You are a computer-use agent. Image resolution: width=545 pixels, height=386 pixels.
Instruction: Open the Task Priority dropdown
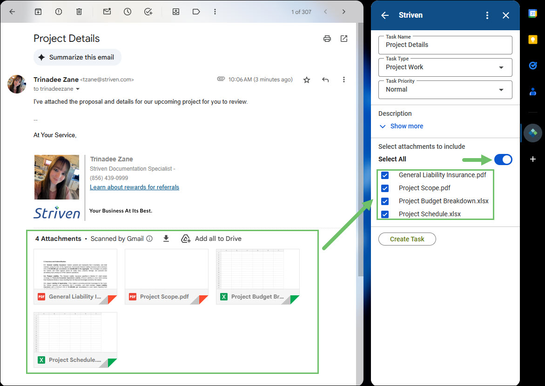501,89
